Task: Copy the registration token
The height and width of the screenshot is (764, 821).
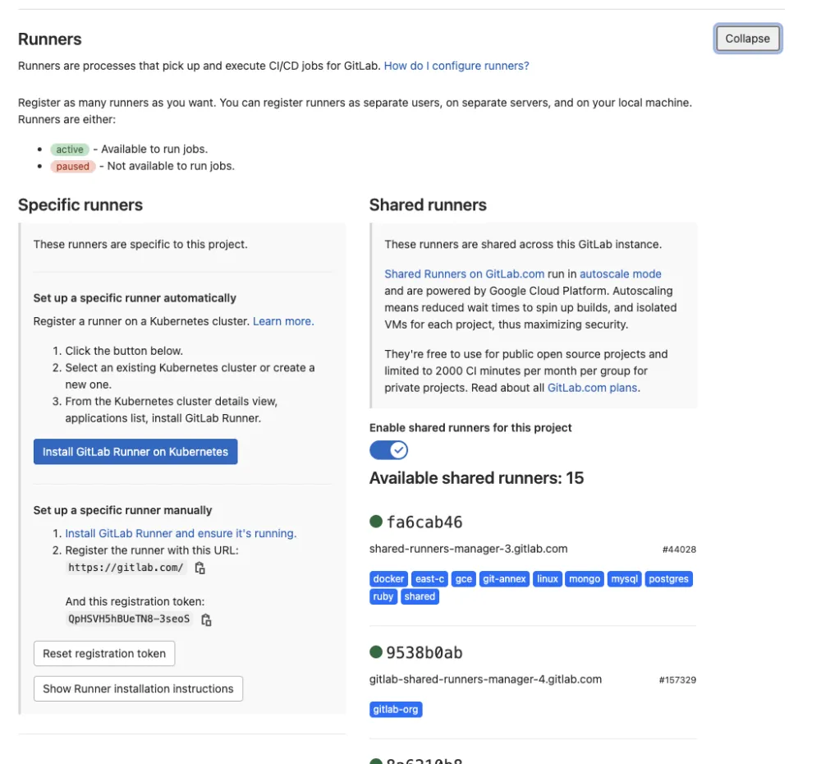Action: [x=206, y=619]
